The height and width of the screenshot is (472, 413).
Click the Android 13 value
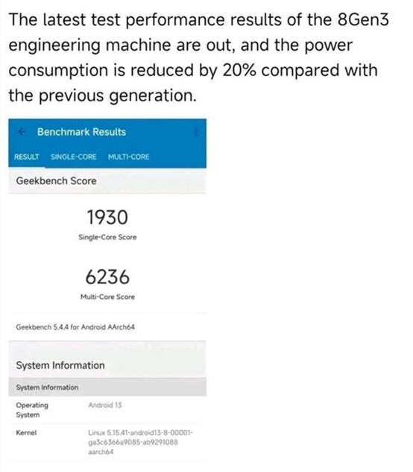click(x=105, y=405)
